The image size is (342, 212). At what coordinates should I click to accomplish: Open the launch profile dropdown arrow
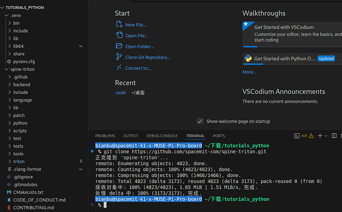coord(327,136)
